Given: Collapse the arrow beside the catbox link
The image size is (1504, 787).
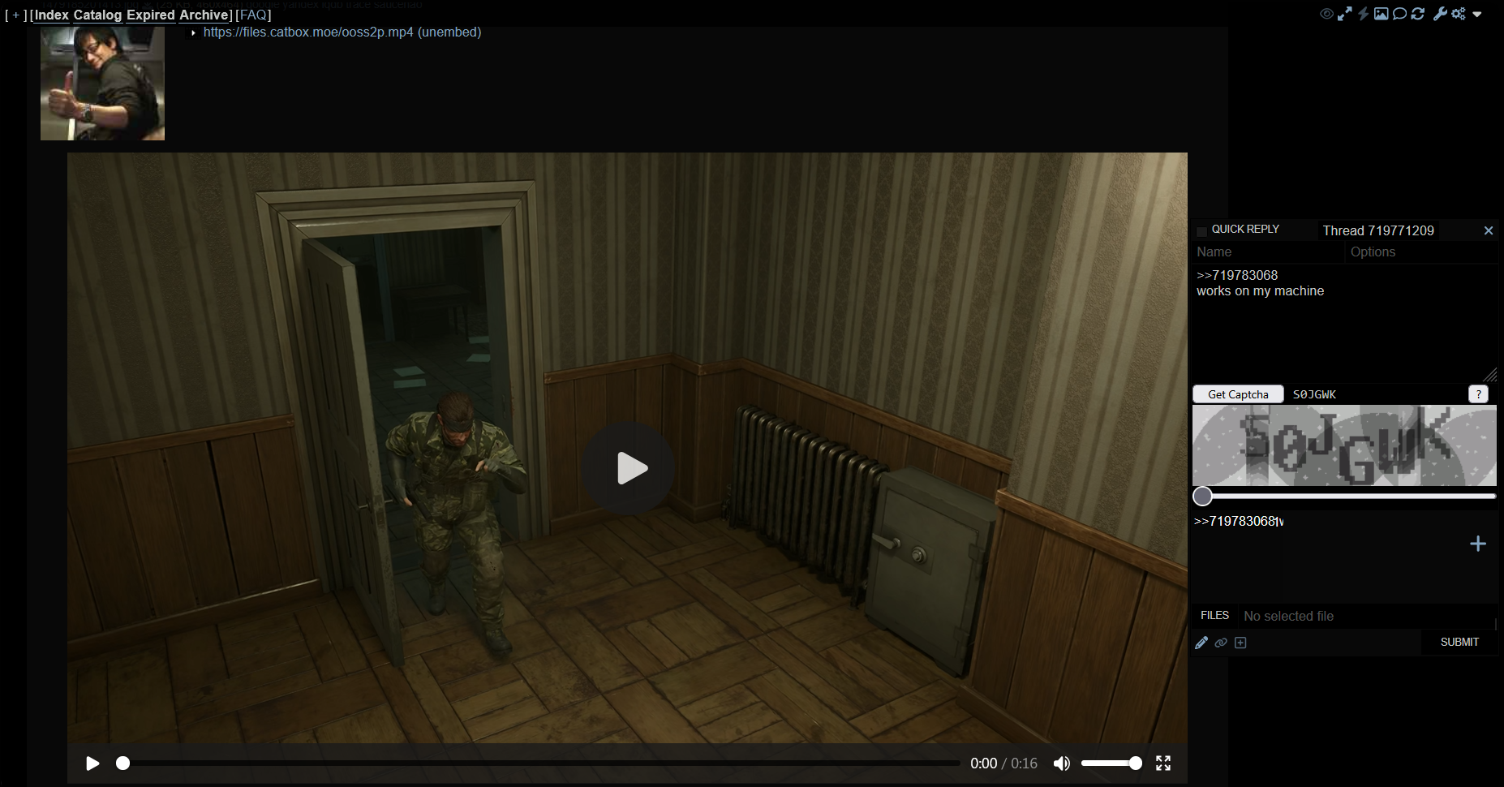Looking at the screenshot, I should tap(193, 32).
